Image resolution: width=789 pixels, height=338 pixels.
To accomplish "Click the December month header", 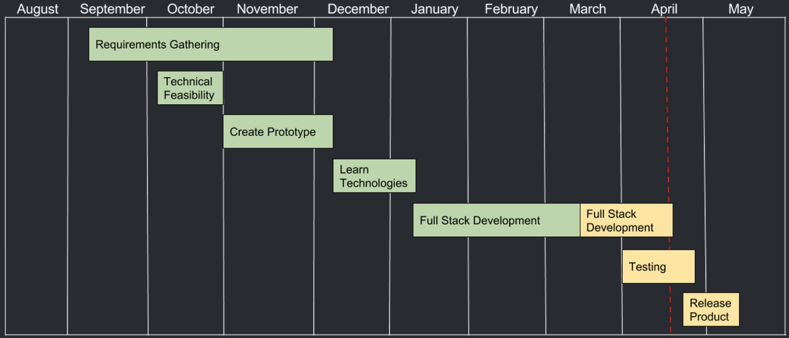I will click(358, 9).
